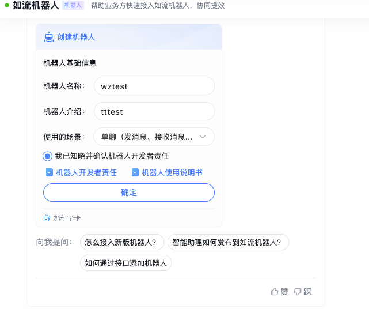369x309 pixels.
Task: Open the 机器人开发者责任 link
Action: (x=86, y=172)
